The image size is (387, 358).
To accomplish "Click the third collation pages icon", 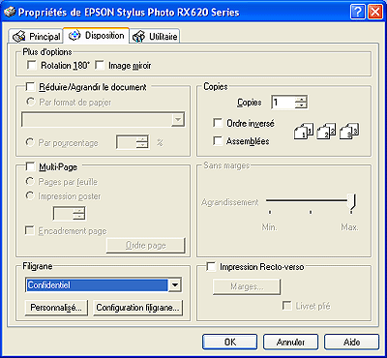I will click(x=349, y=132).
